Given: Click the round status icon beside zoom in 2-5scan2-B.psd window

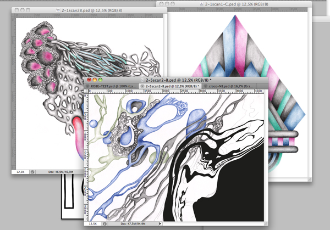Looking at the screenshot, I should [x=105, y=224].
